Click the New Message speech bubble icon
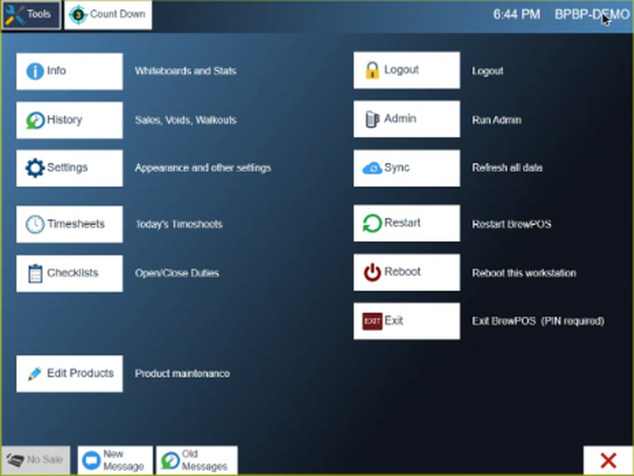 click(x=91, y=461)
